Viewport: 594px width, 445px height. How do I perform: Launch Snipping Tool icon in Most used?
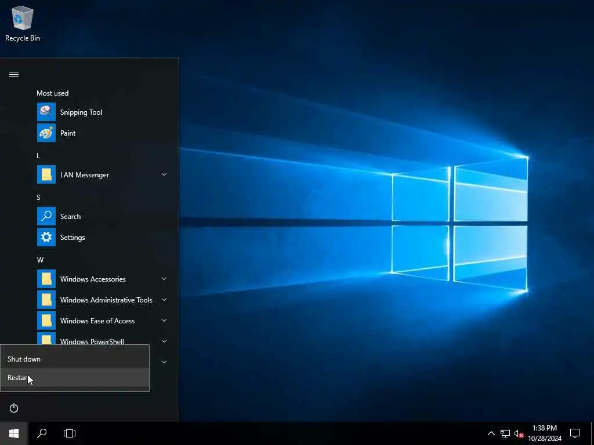point(46,112)
